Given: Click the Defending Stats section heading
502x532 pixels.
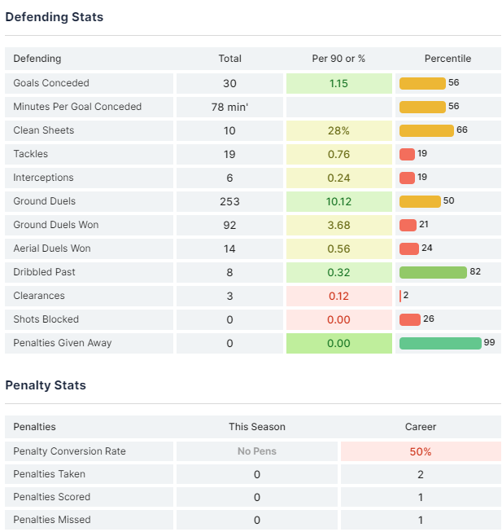Looking at the screenshot, I should [55, 17].
